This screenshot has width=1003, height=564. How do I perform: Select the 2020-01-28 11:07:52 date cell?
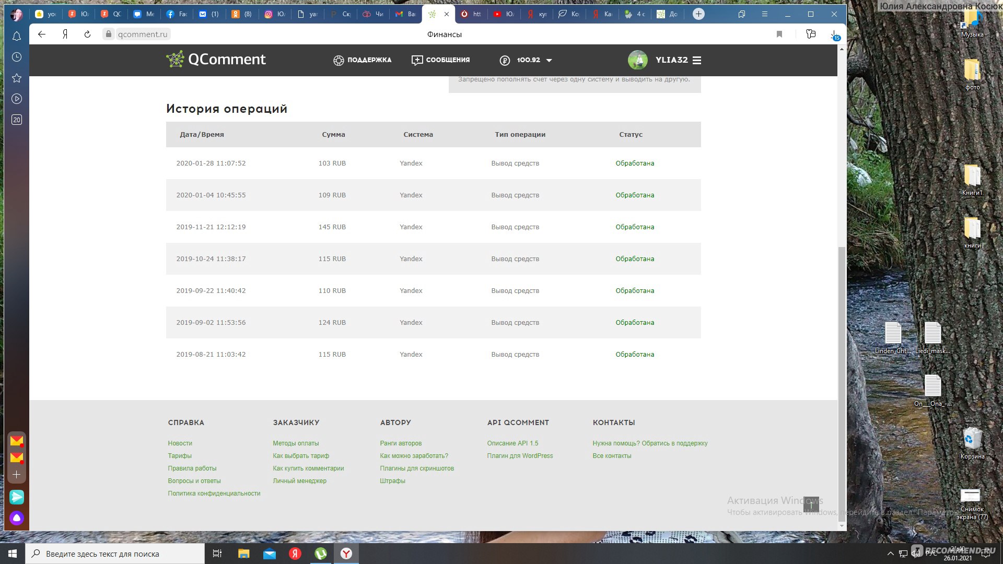click(x=211, y=163)
